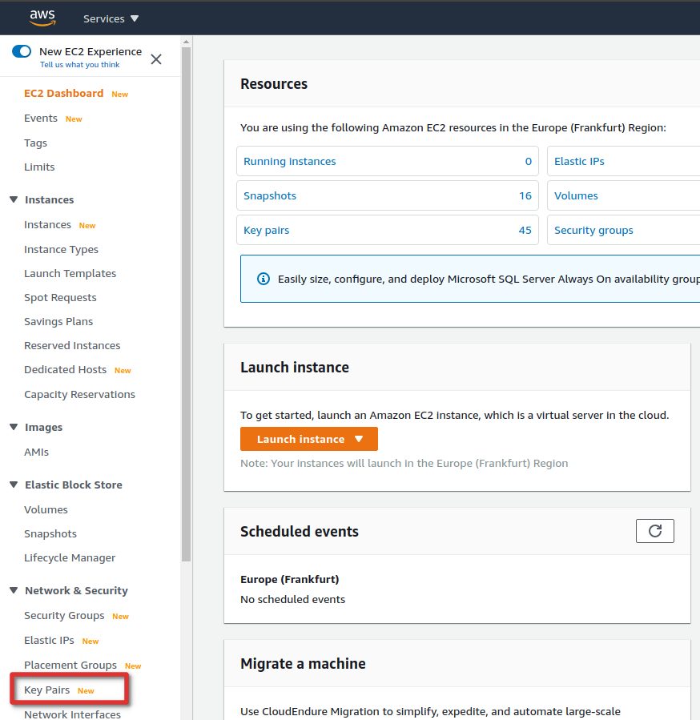Refresh scheduled events with the reload icon

pyautogui.click(x=654, y=531)
